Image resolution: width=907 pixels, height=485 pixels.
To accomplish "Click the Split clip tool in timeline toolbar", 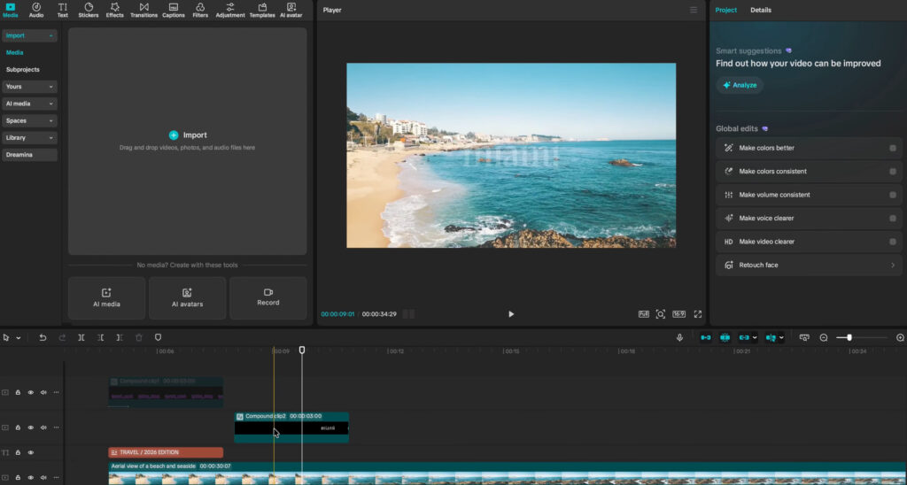I will (x=81, y=337).
